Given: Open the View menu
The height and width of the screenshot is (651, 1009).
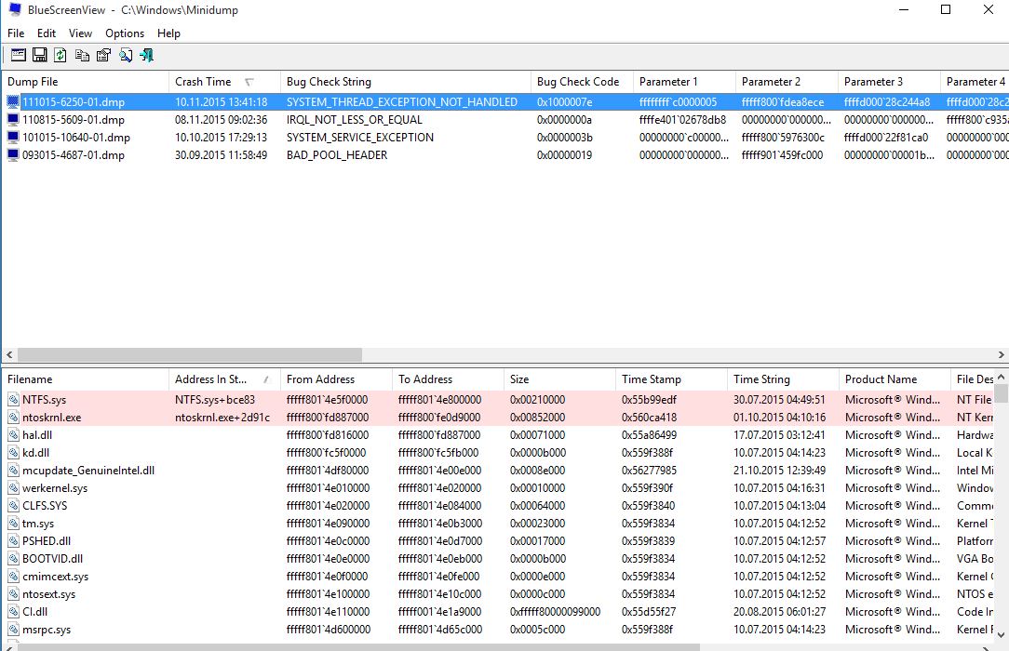Looking at the screenshot, I should (80, 33).
